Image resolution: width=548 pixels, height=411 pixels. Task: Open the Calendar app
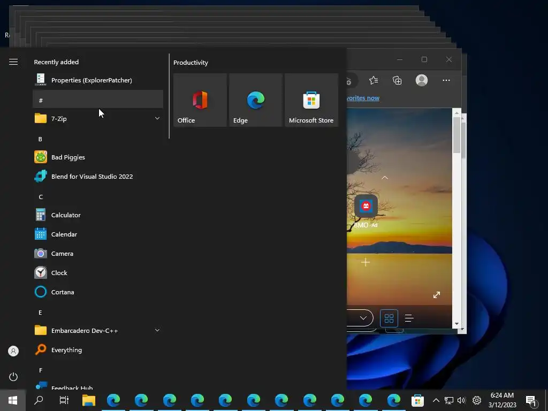pos(98,234)
